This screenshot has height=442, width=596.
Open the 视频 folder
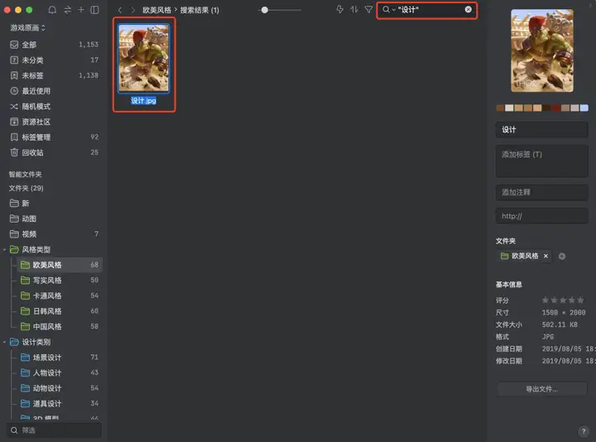(x=55, y=234)
